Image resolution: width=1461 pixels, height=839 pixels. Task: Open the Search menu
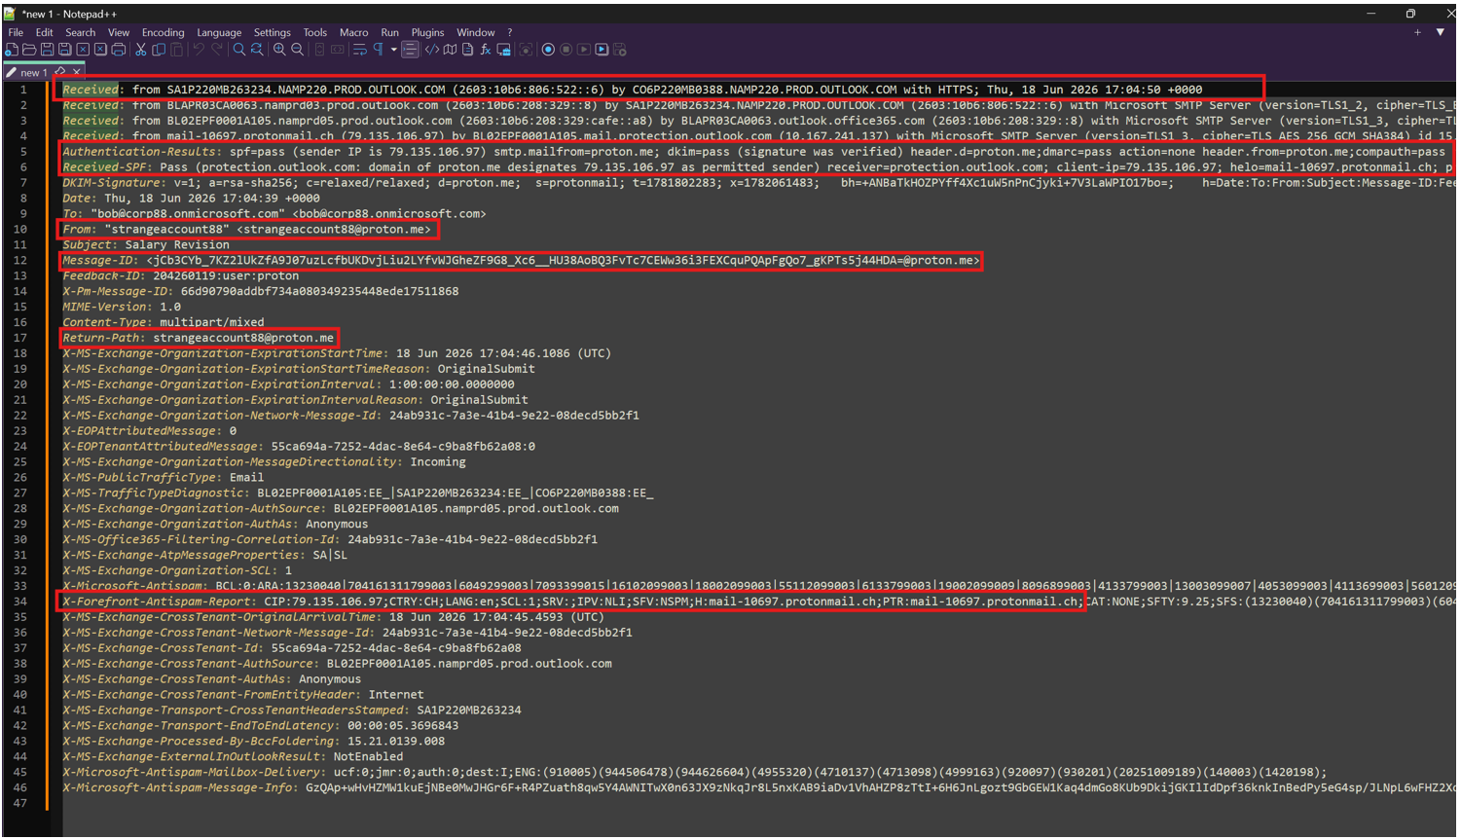(x=81, y=32)
